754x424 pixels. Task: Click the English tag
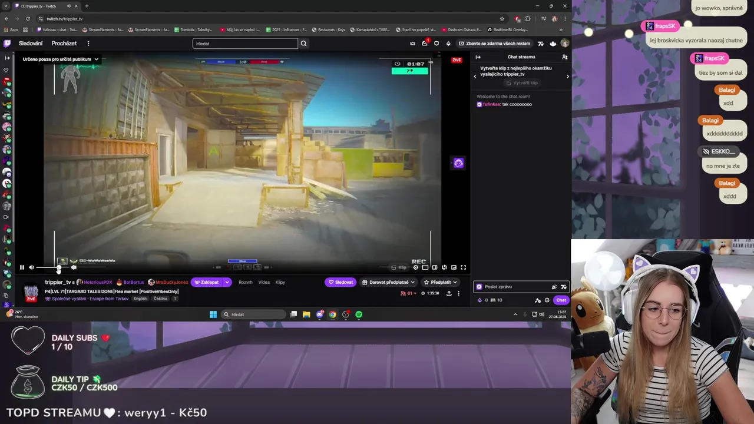[x=140, y=299]
